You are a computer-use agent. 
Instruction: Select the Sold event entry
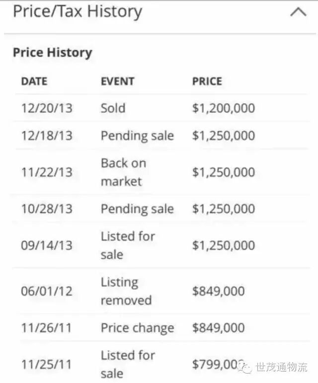click(x=113, y=108)
